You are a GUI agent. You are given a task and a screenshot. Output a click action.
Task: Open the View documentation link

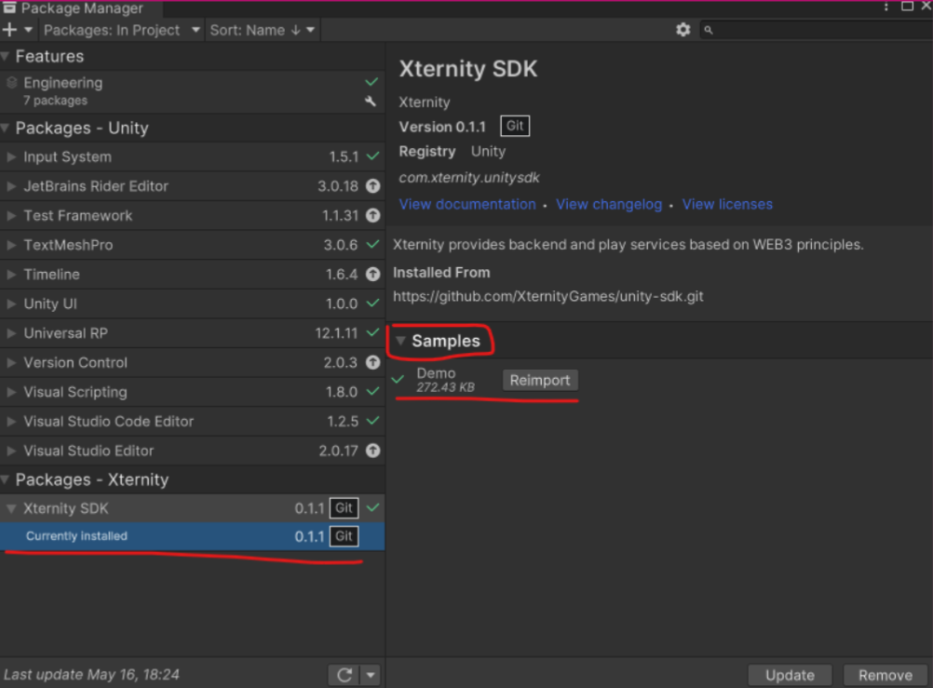pyautogui.click(x=467, y=204)
